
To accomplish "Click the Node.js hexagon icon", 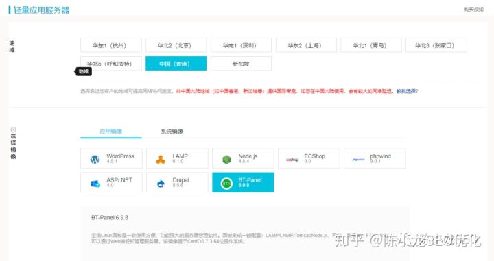I will (226, 160).
